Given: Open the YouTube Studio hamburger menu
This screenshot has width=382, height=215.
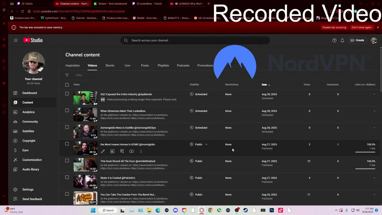Looking at the screenshot, I should (x=16, y=40).
